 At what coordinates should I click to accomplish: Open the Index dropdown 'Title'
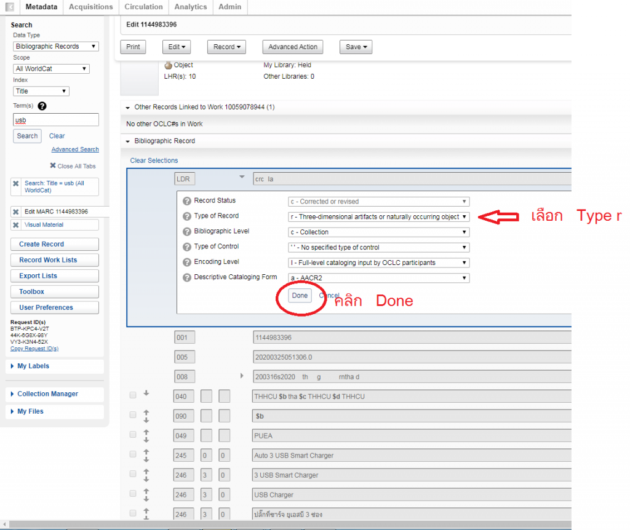click(41, 91)
